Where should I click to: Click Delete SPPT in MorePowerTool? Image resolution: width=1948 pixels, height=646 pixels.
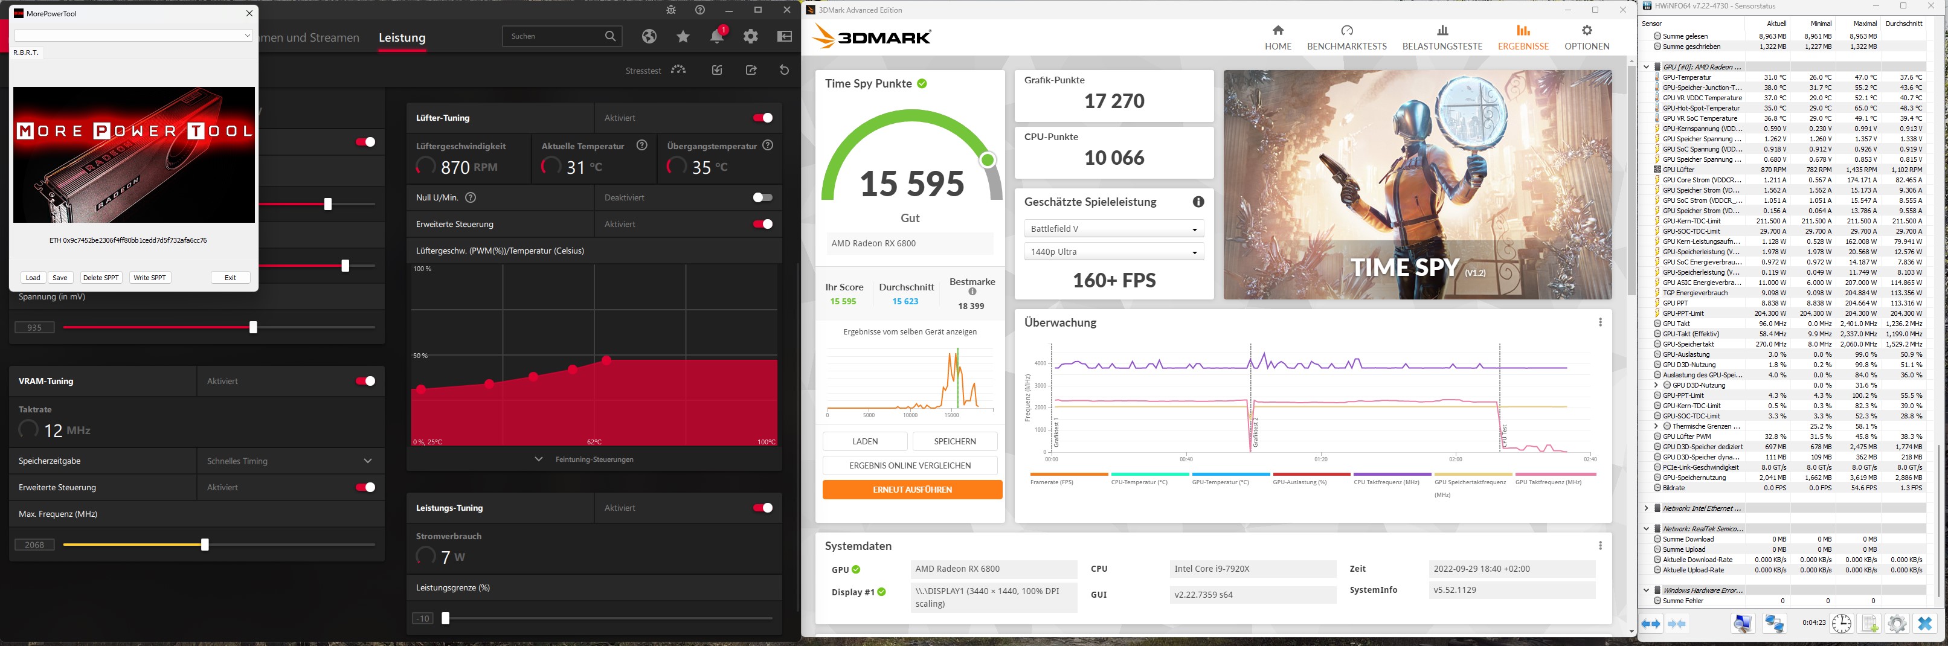(101, 277)
